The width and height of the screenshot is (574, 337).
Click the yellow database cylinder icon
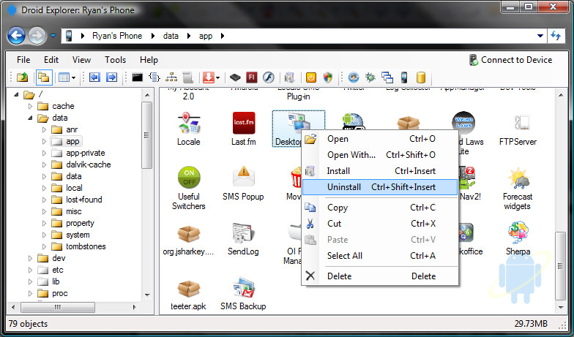pos(421,77)
